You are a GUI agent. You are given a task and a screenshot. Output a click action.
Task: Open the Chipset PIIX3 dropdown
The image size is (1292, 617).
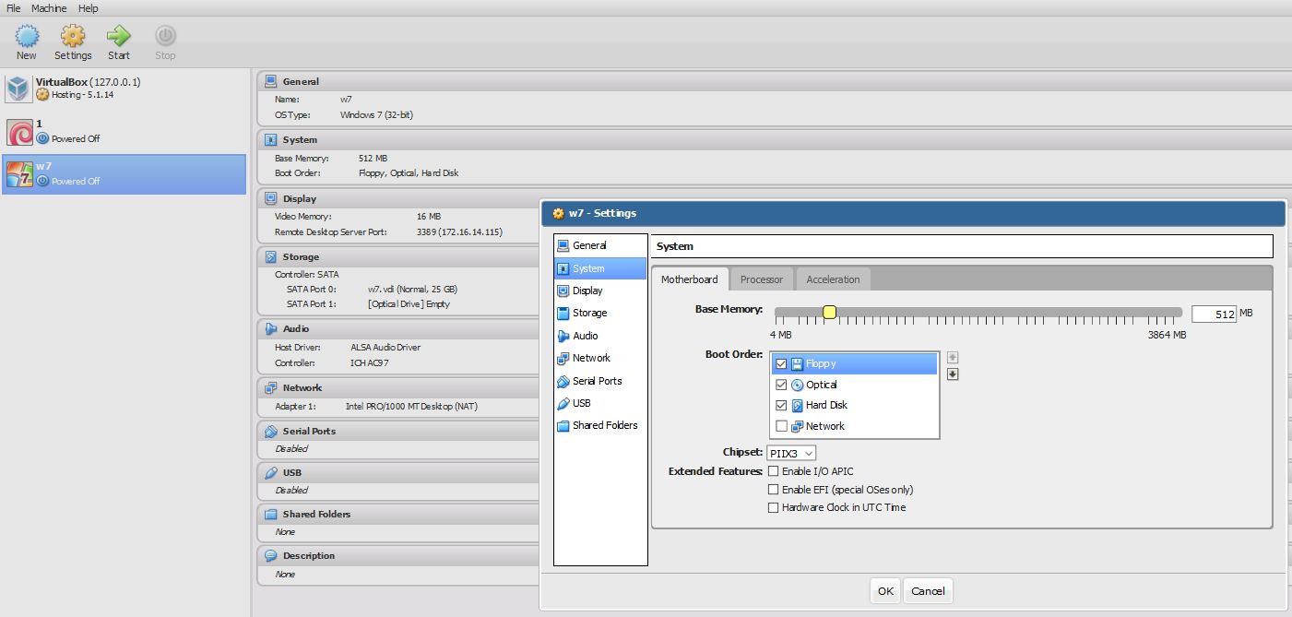tap(791, 453)
